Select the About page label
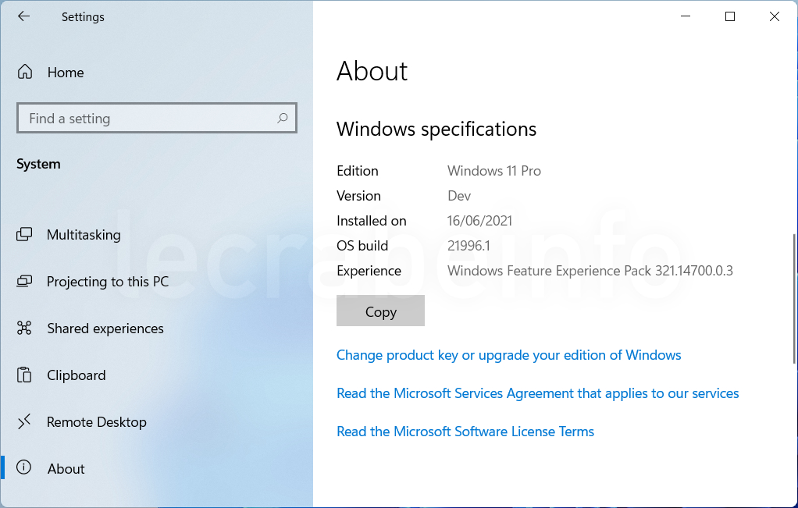 pyautogui.click(x=66, y=469)
